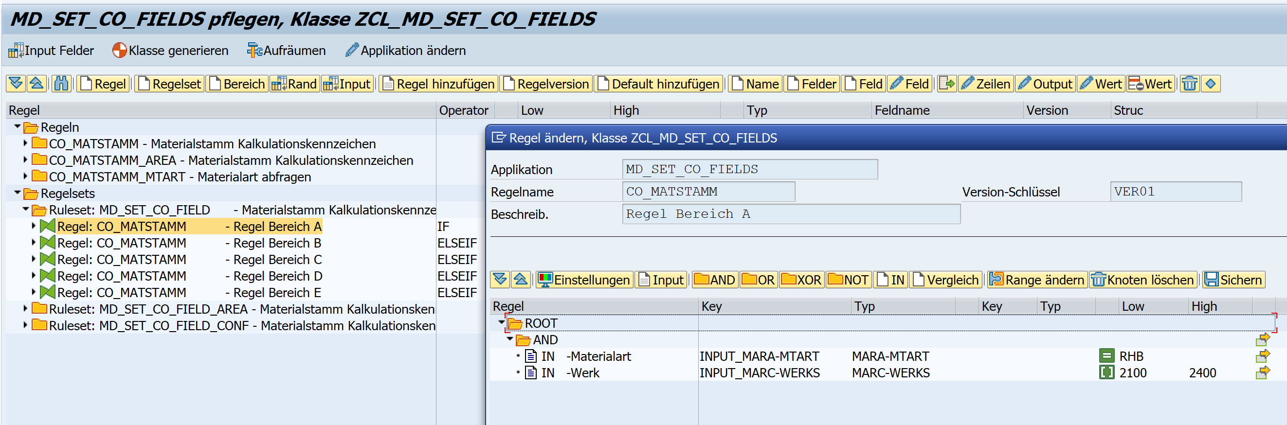Expand the CO_MATSTAMM_AREA rule folder
This screenshot has height=425, width=1287.
click(x=25, y=160)
